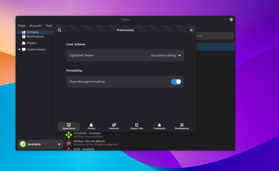279x171 pixels.
Task: Open the Network settings icon
Action: (x=114, y=125)
